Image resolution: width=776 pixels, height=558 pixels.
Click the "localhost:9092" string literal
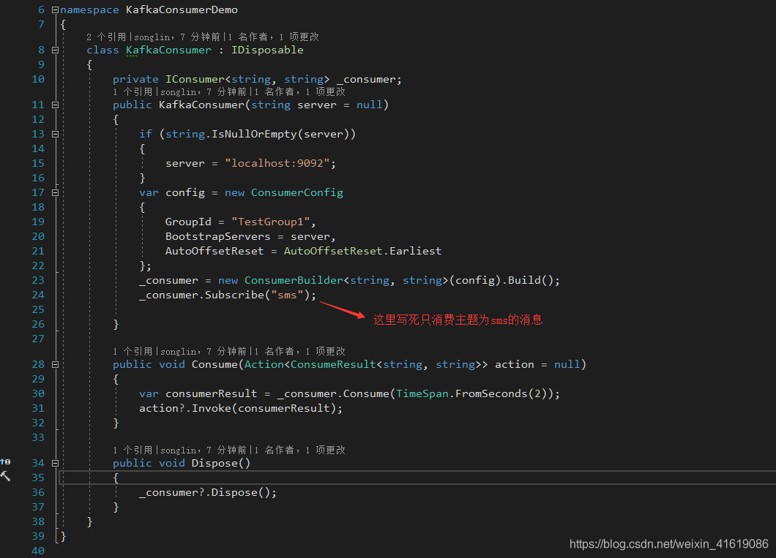point(277,163)
